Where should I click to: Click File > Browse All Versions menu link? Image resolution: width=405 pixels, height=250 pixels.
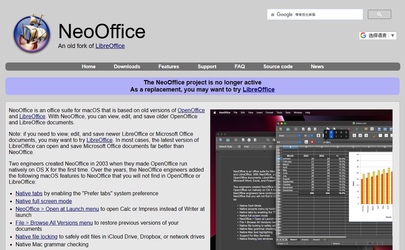pyautogui.click(x=54, y=223)
